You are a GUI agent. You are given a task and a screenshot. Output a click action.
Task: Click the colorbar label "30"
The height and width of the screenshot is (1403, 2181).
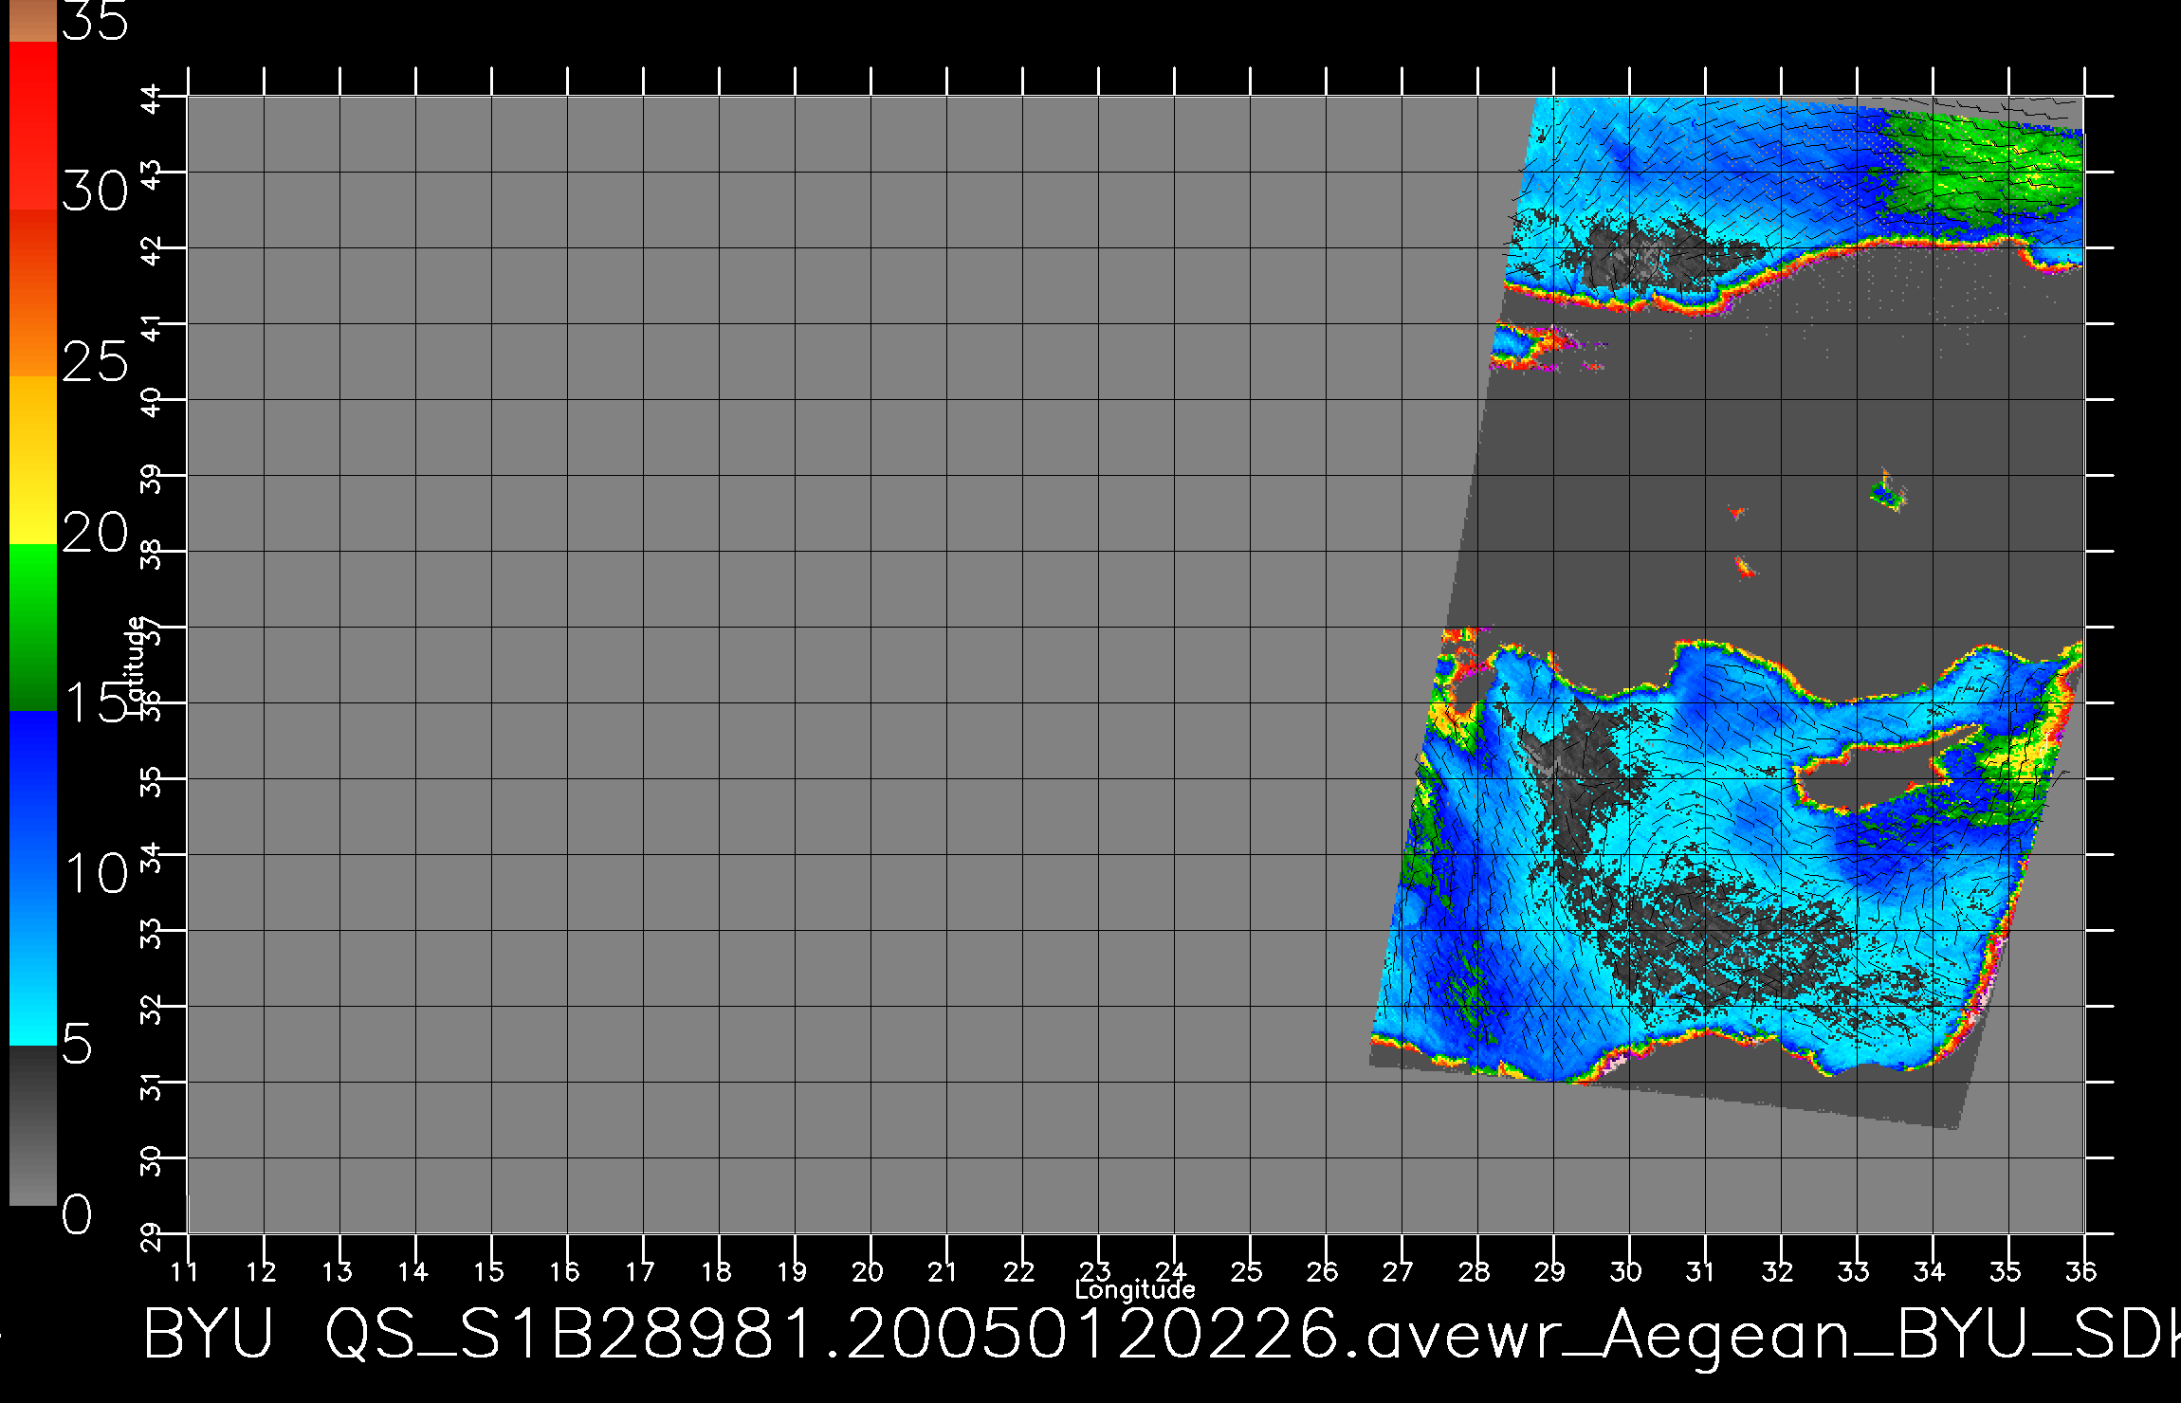tap(95, 192)
